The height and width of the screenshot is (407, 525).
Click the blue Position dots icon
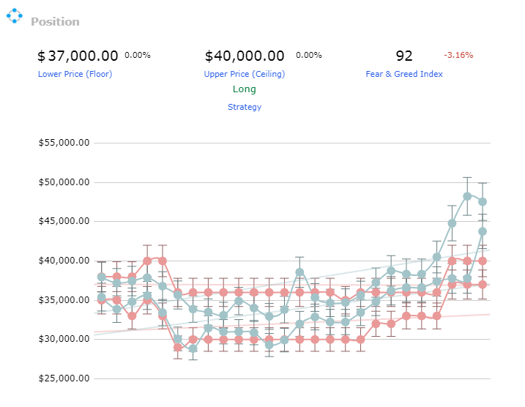click(15, 15)
